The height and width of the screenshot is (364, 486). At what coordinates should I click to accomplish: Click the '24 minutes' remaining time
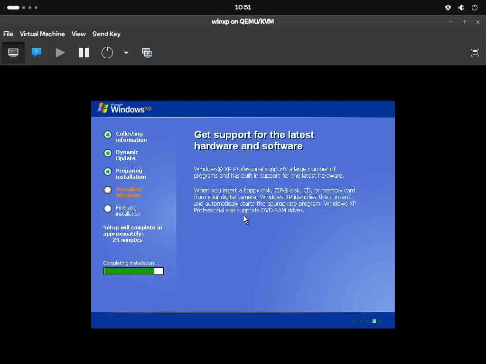click(x=127, y=240)
